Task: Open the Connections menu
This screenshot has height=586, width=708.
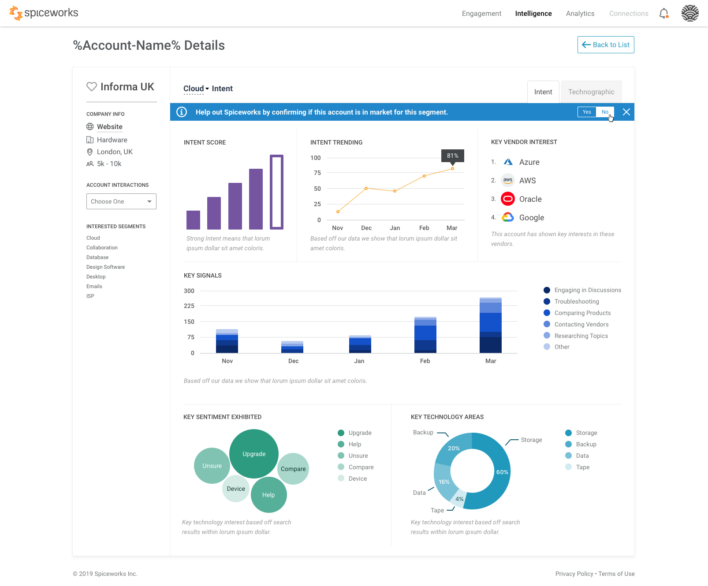Action: pos(629,14)
